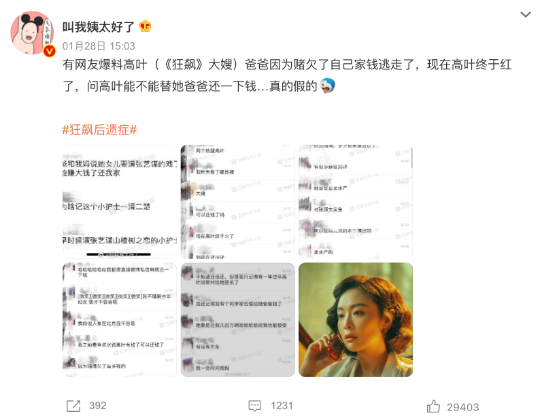The width and height of the screenshot is (540, 420).
Task: Open the poster's cartoon avatar
Action: click(32, 33)
